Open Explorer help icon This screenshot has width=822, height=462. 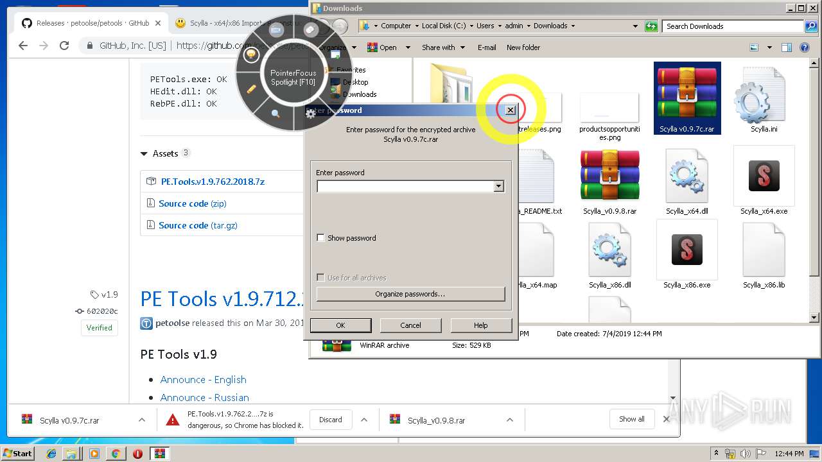click(804, 47)
